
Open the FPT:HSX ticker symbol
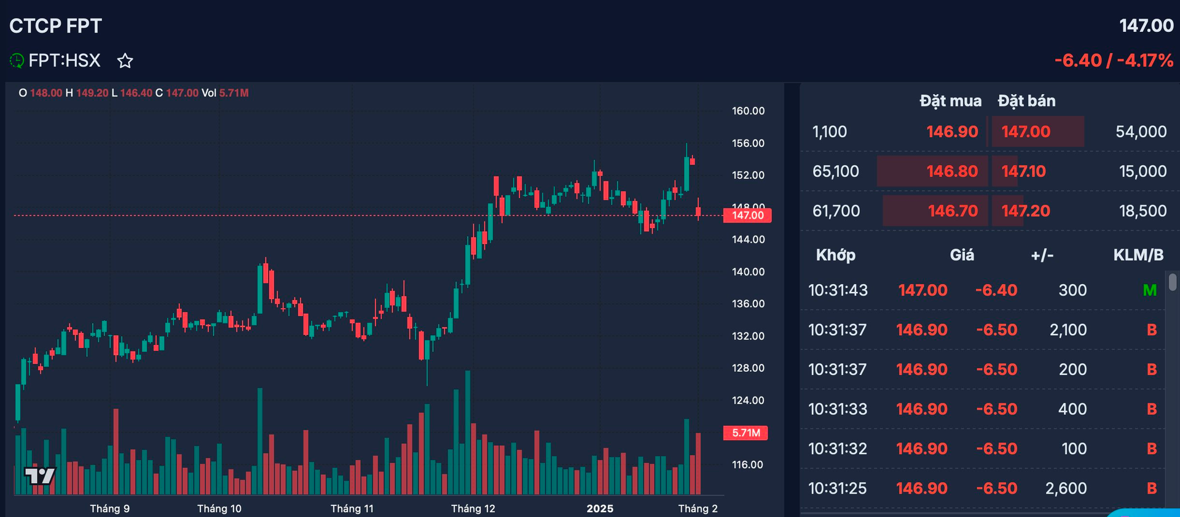65,61
